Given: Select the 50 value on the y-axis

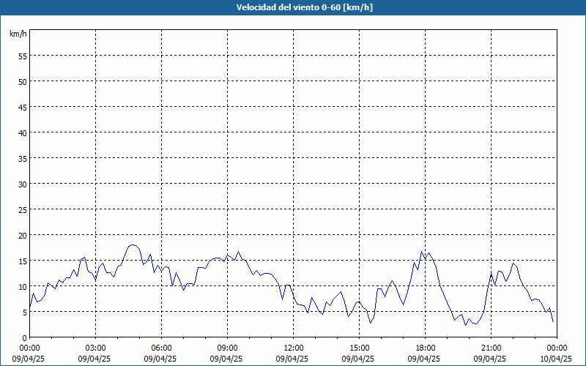Looking at the screenshot, I should (23, 81).
